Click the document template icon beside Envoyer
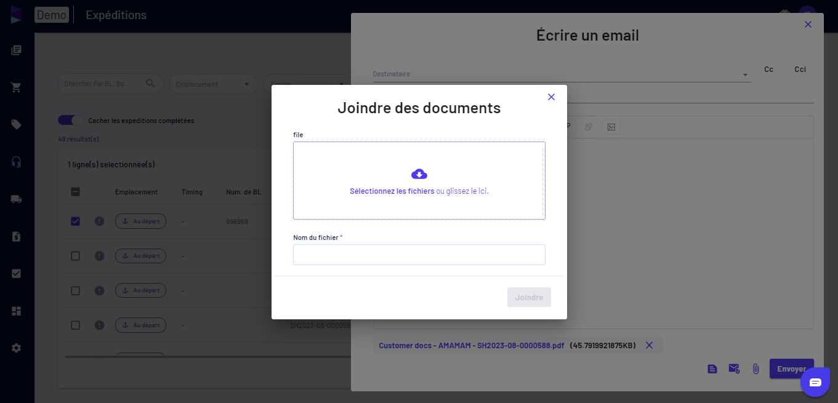The image size is (838, 403). point(712,369)
